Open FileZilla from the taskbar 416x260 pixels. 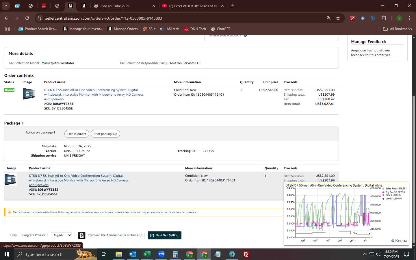point(246,254)
